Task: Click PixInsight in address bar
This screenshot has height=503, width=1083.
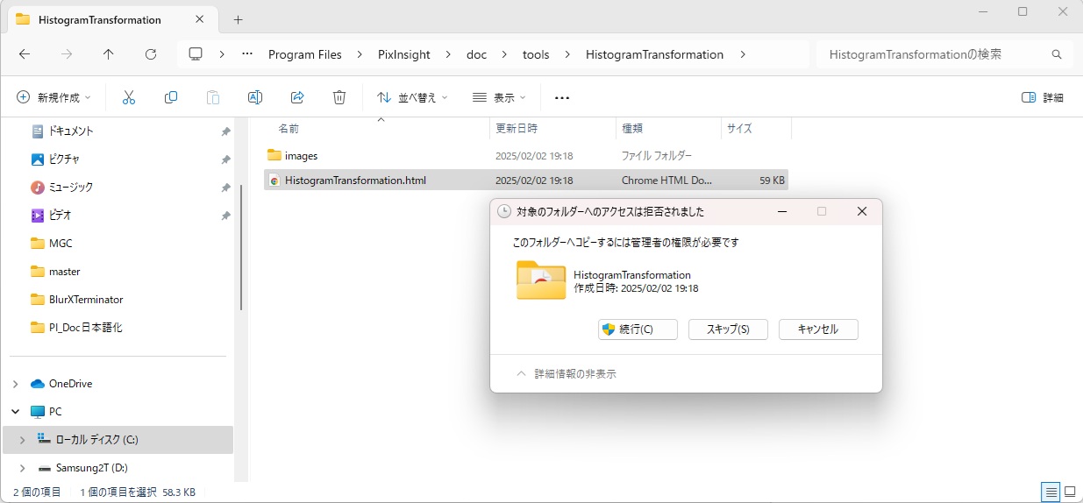Action: (404, 54)
